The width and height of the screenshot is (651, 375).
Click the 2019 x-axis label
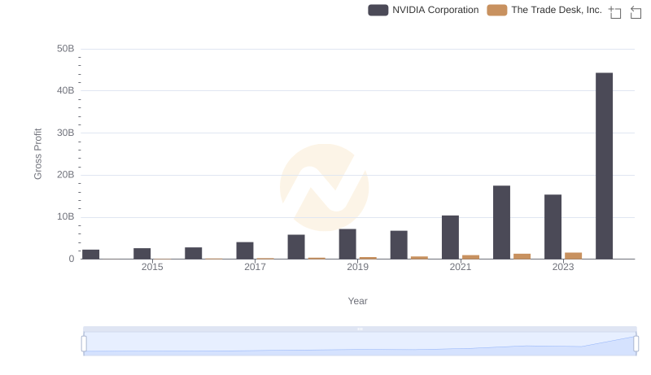click(357, 267)
